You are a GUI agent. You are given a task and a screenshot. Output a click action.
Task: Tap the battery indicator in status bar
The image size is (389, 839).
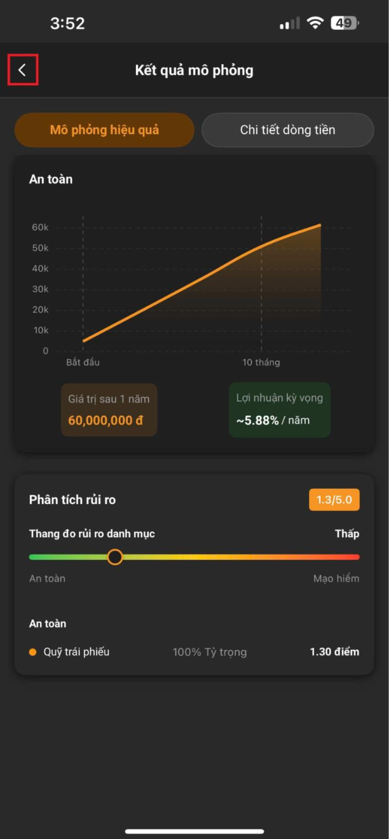(x=345, y=24)
